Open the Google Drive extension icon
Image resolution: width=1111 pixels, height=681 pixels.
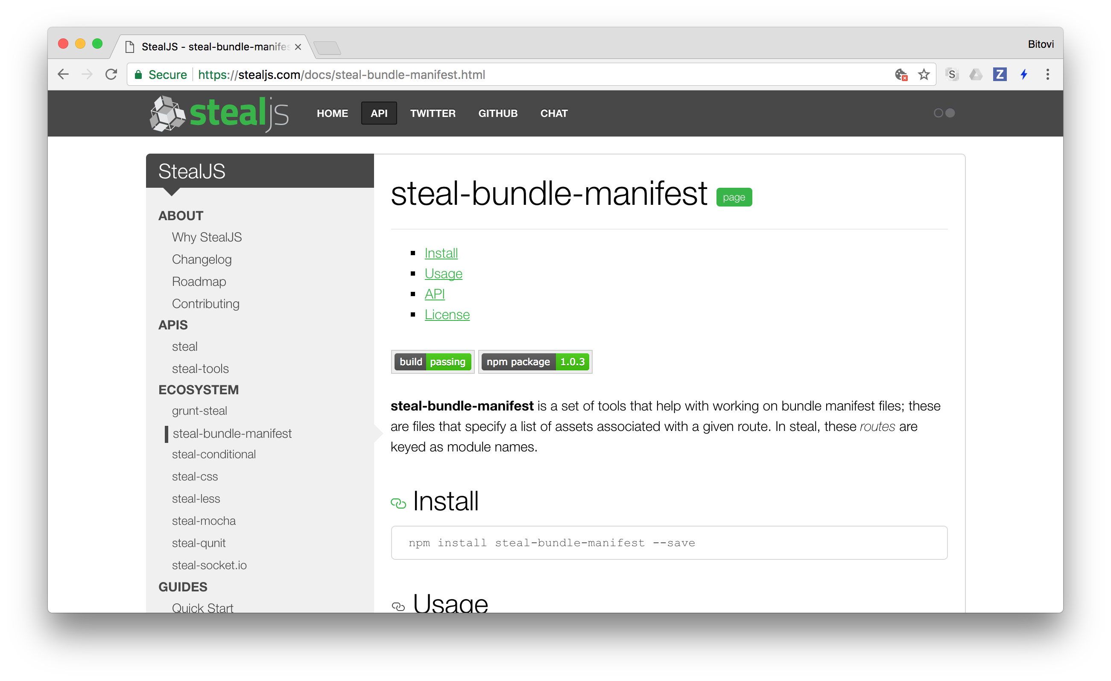click(976, 74)
